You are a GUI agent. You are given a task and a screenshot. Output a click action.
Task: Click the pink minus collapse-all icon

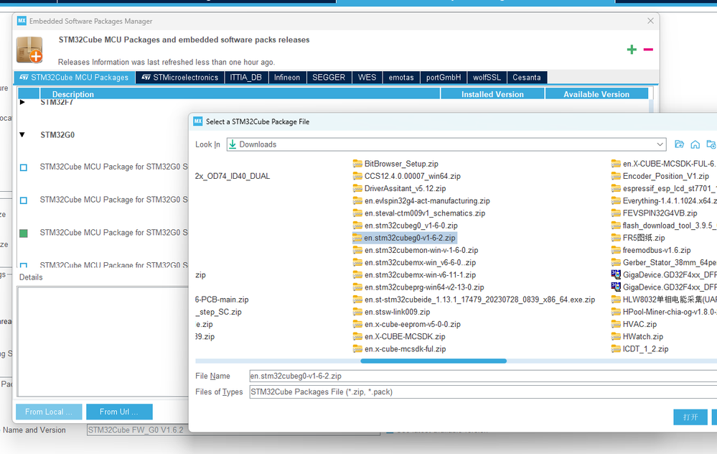point(648,50)
